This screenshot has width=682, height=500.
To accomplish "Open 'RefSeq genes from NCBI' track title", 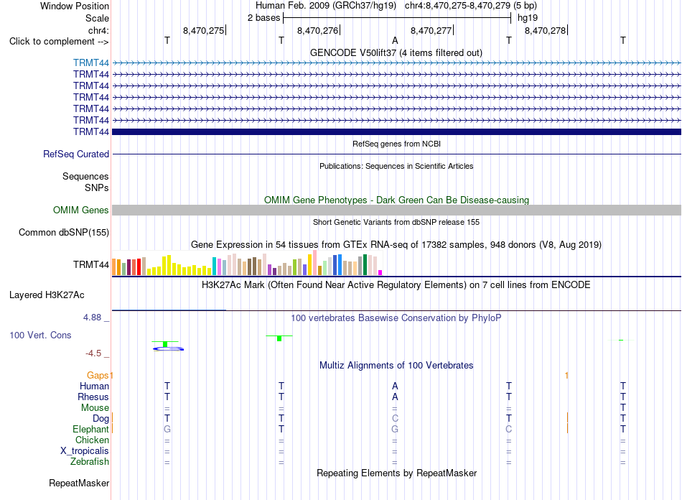I will (396, 144).
